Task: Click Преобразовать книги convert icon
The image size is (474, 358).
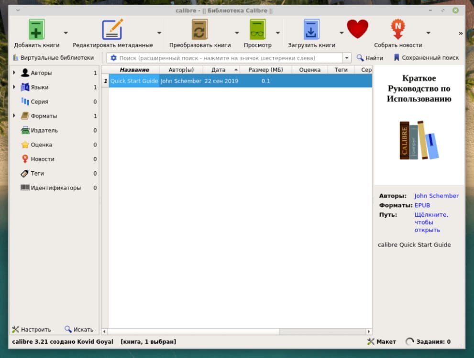Action: [199, 29]
